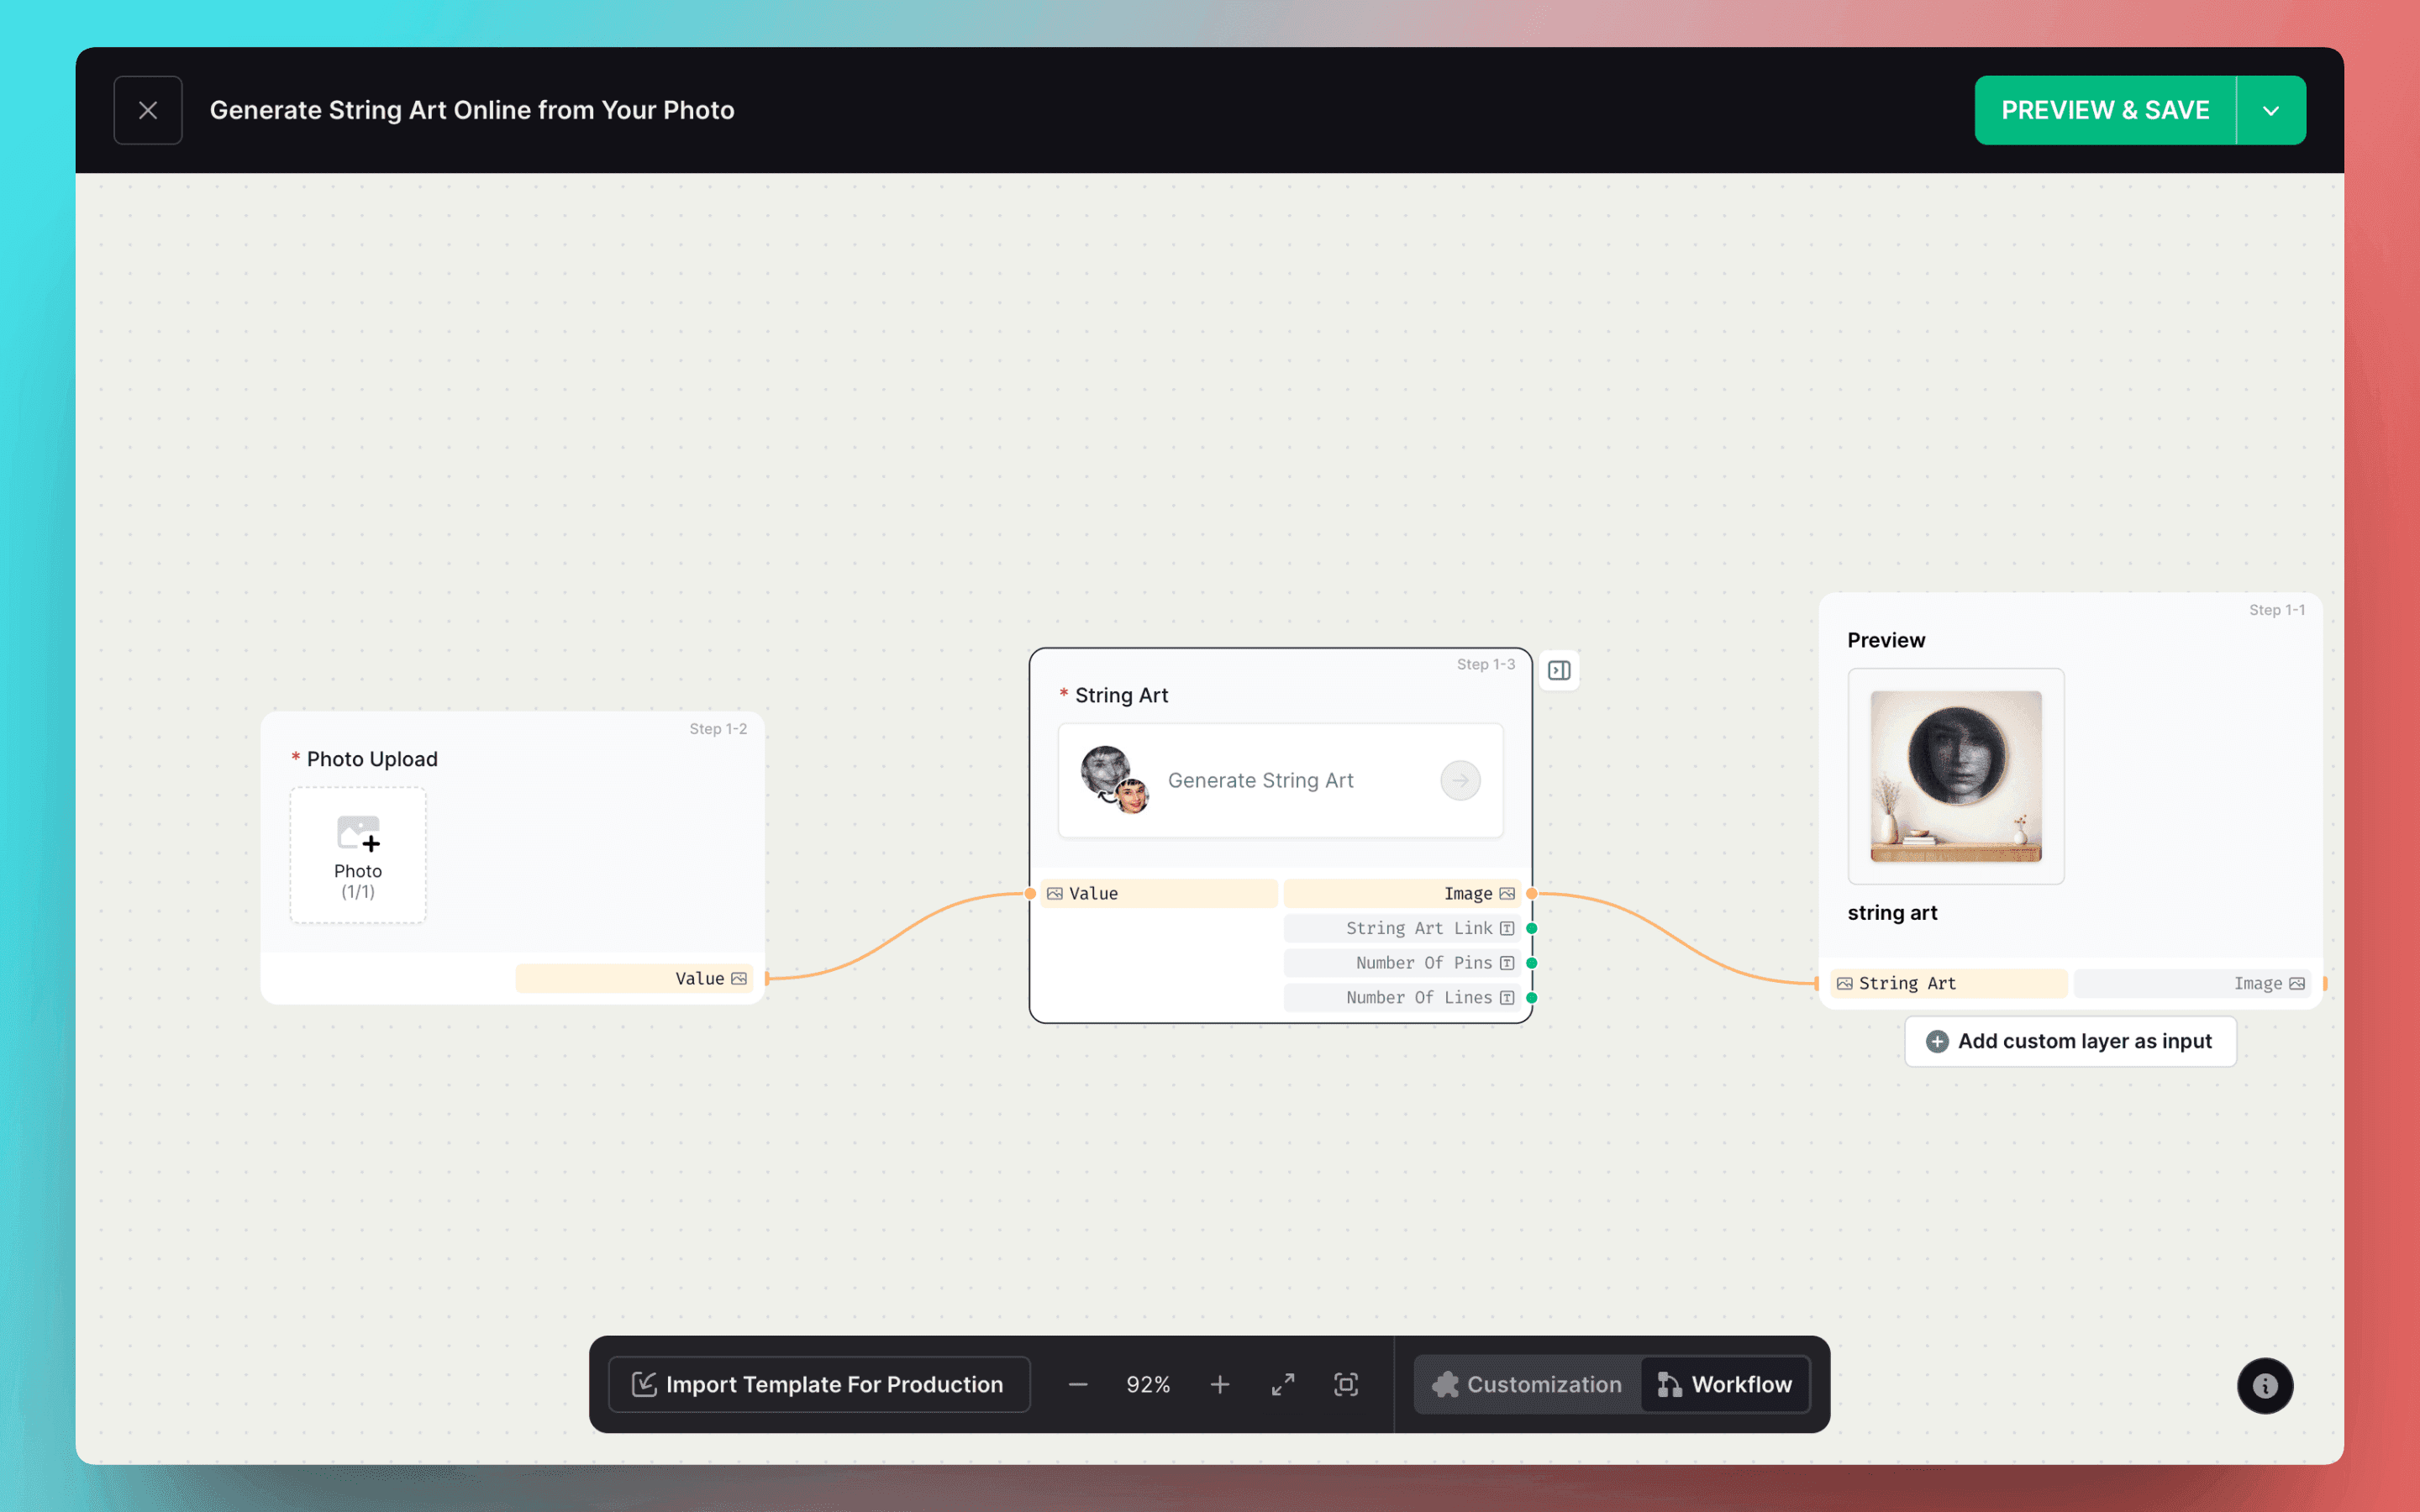This screenshot has width=2420, height=1512.
Task: Click the fit-to-view frame icon
Action: (1346, 1385)
